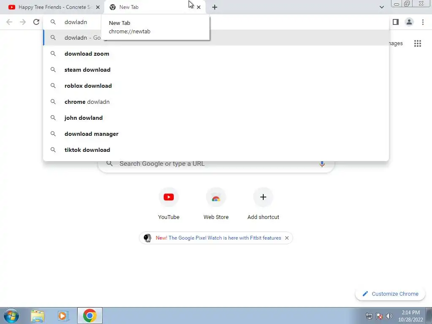This screenshot has height=324, width=432.
Task: Select the 'download zoom' suggestion
Action: click(216, 54)
